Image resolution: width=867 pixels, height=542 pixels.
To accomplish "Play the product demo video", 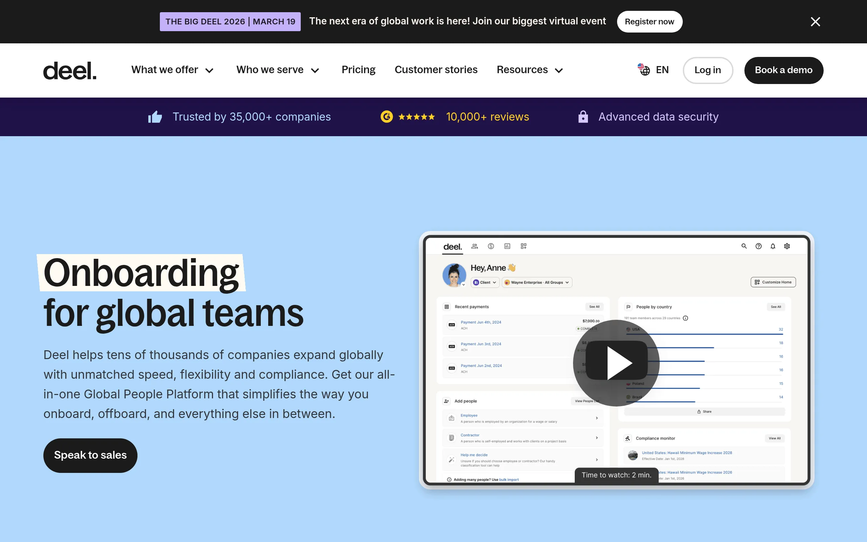I will coord(616,363).
